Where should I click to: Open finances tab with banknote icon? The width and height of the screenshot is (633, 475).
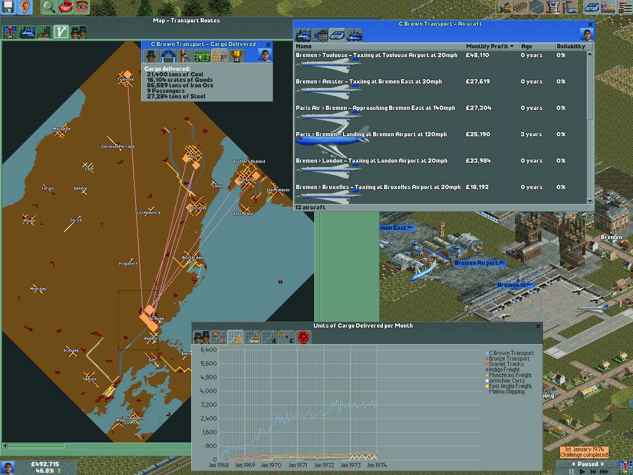click(202, 56)
